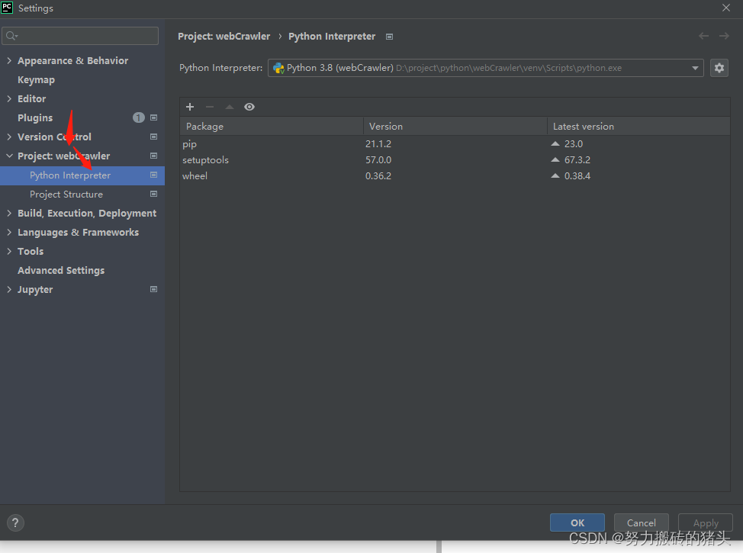The height and width of the screenshot is (553, 743).
Task: Click the project-level marker beside the breadcrumb
Action: pos(390,37)
